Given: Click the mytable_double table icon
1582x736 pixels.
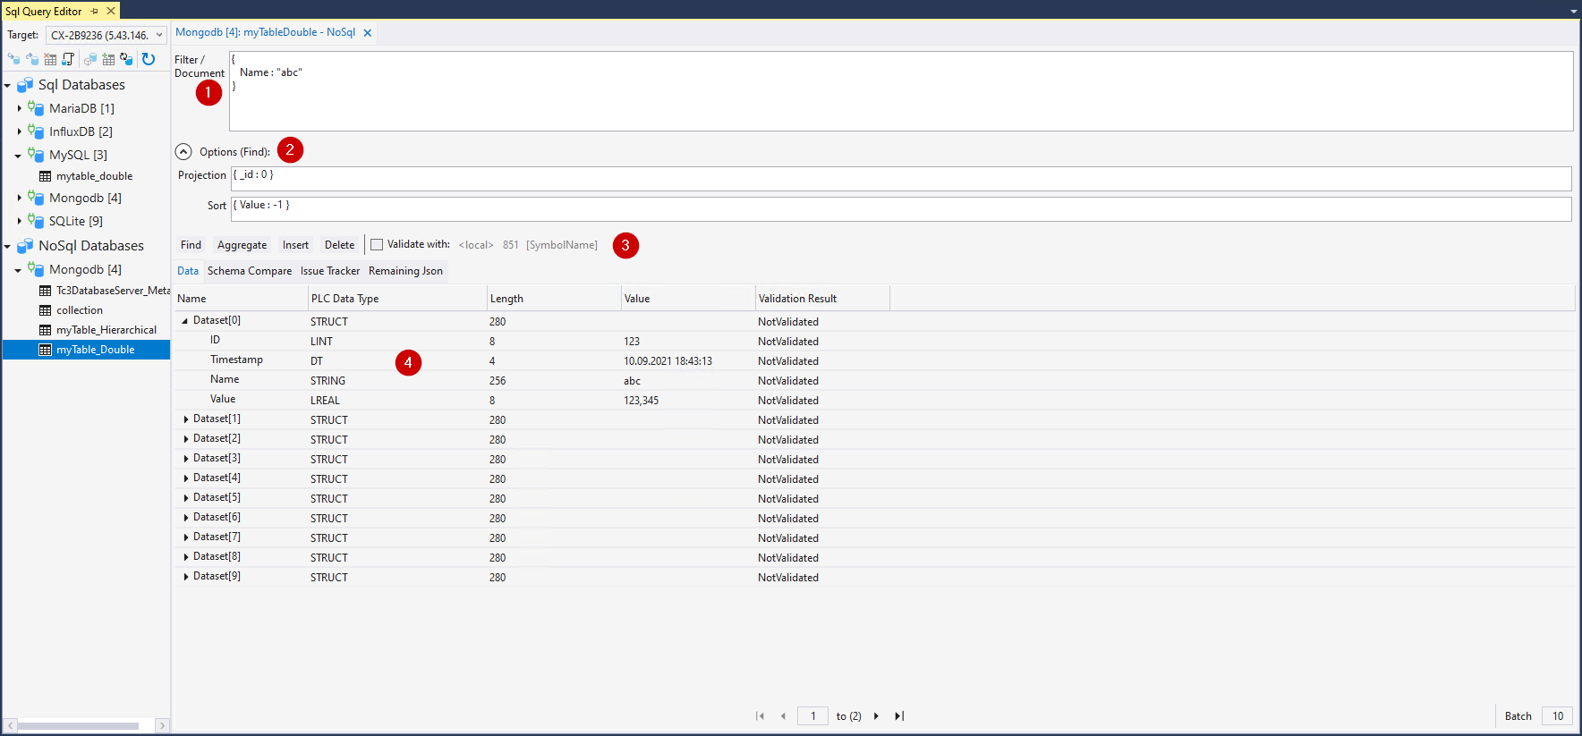Looking at the screenshot, I should [x=45, y=176].
